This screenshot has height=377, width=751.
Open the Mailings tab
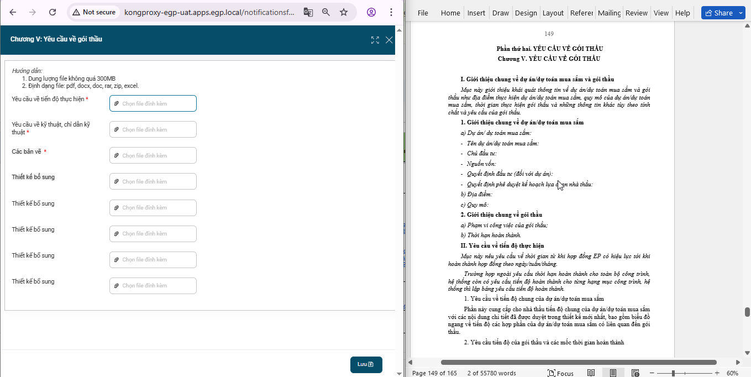pos(610,13)
